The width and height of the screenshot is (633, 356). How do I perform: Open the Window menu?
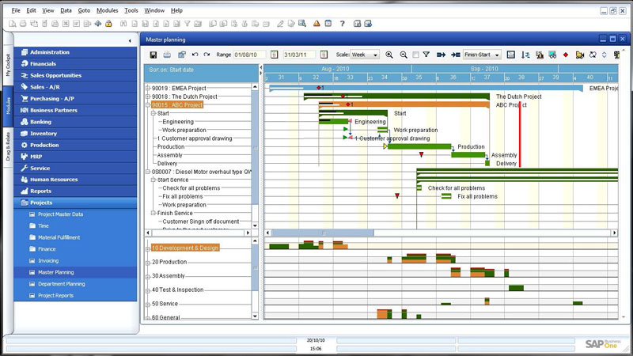tap(154, 10)
